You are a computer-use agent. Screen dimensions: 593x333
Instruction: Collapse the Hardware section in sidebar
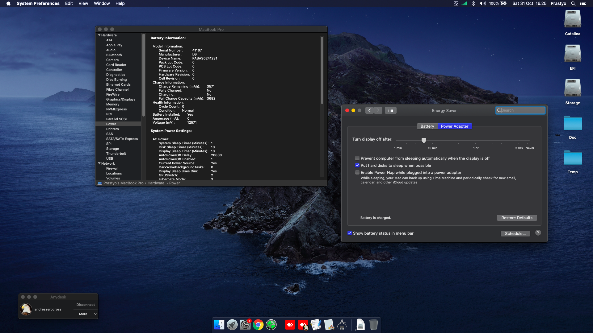coord(99,35)
